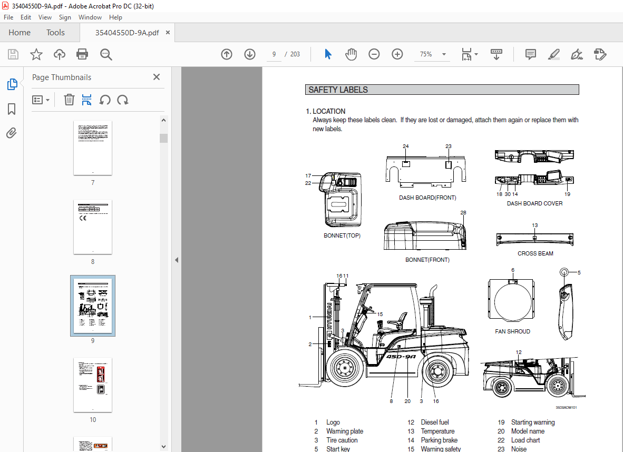Zoom out with the minus icon
The width and height of the screenshot is (623, 452).
click(x=374, y=54)
